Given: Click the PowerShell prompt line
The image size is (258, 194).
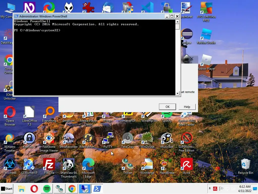Looking at the screenshot, I should coord(37,30).
